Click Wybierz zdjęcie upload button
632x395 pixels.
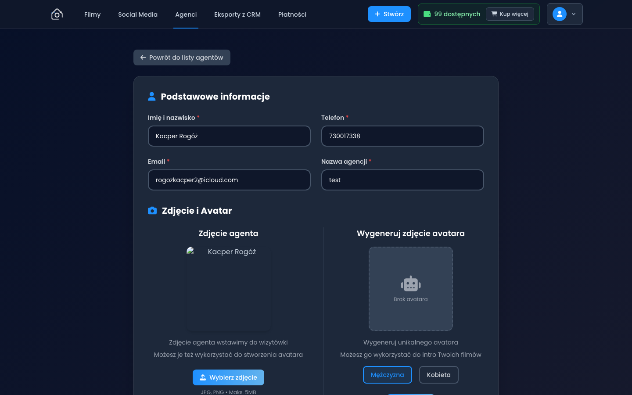point(228,377)
